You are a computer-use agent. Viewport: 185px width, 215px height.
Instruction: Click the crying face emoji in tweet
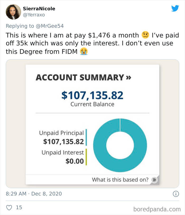[x=84, y=52]
